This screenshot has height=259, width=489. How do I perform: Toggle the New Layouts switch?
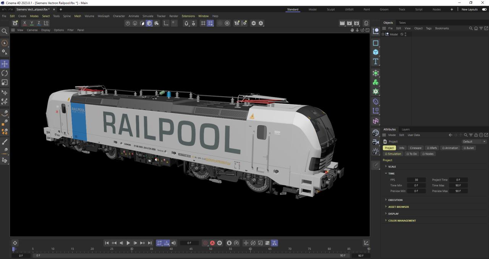click(484, 10)
